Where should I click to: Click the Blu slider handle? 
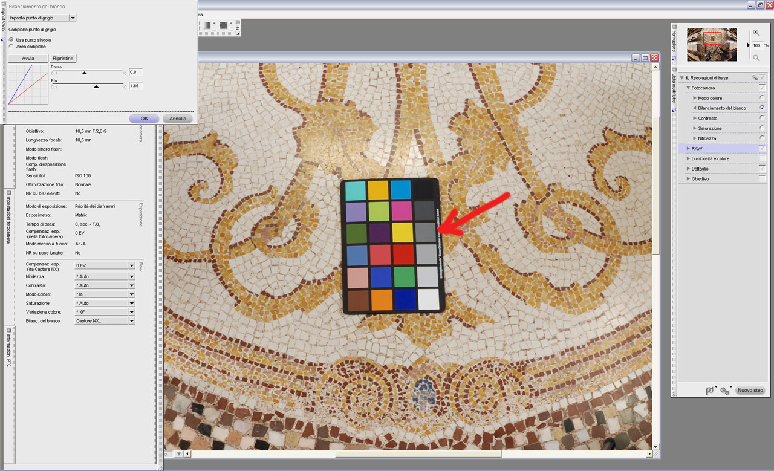[x=96, y=86]
